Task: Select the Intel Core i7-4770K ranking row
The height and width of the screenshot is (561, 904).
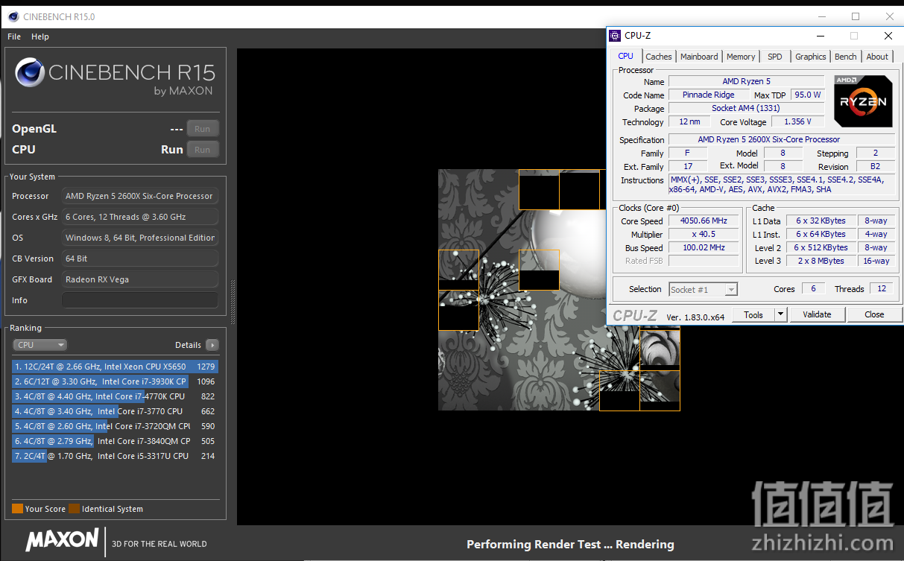Action: pos(115,396)
